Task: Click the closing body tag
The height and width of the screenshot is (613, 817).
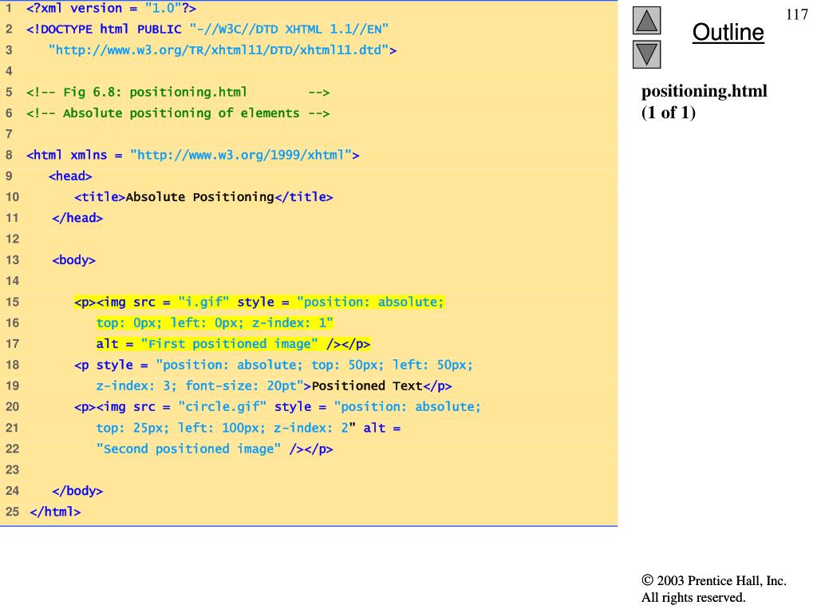Action: click(77, 491)
